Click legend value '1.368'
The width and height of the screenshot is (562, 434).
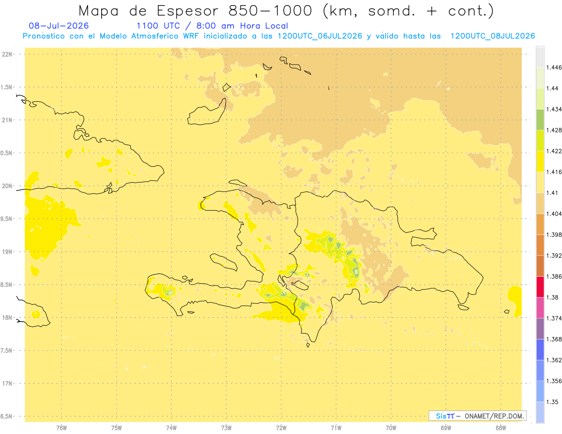(x=554, y=339)
